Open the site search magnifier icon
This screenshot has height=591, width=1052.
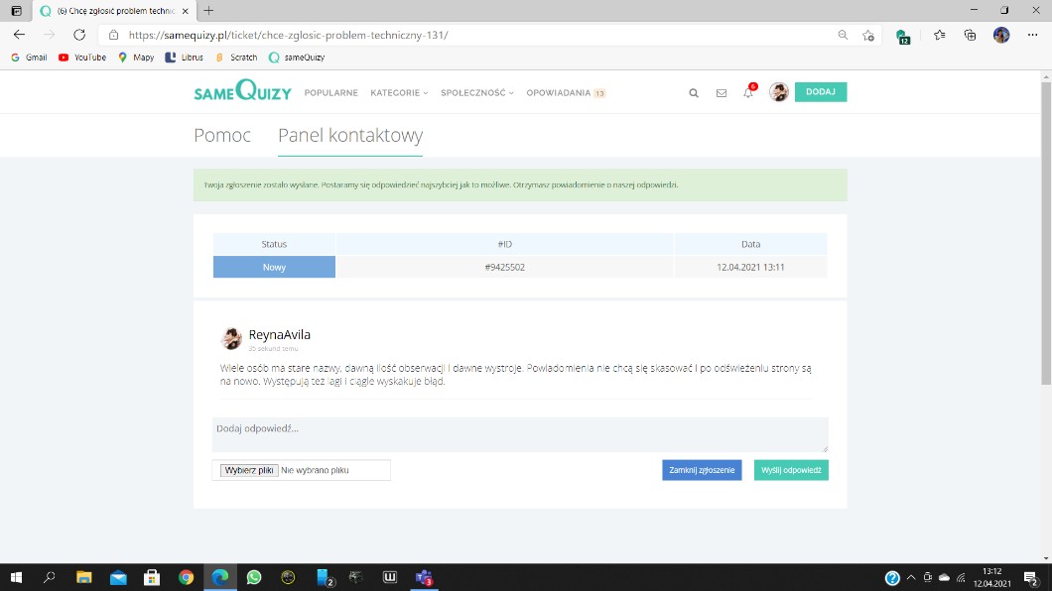(x=694, y=93)
